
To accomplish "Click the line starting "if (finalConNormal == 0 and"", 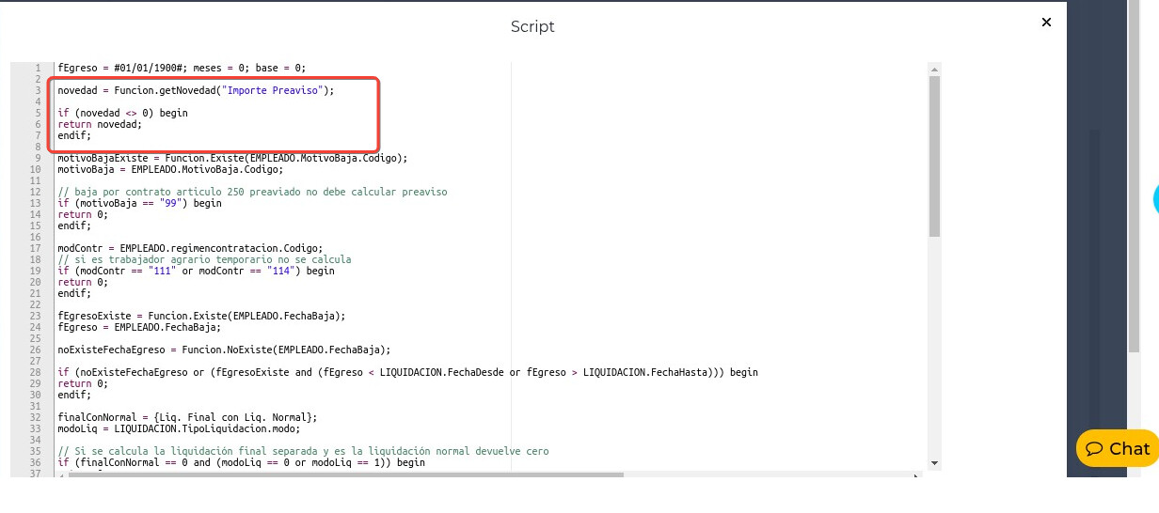I will pyautogui.click(x=241, y=462).
